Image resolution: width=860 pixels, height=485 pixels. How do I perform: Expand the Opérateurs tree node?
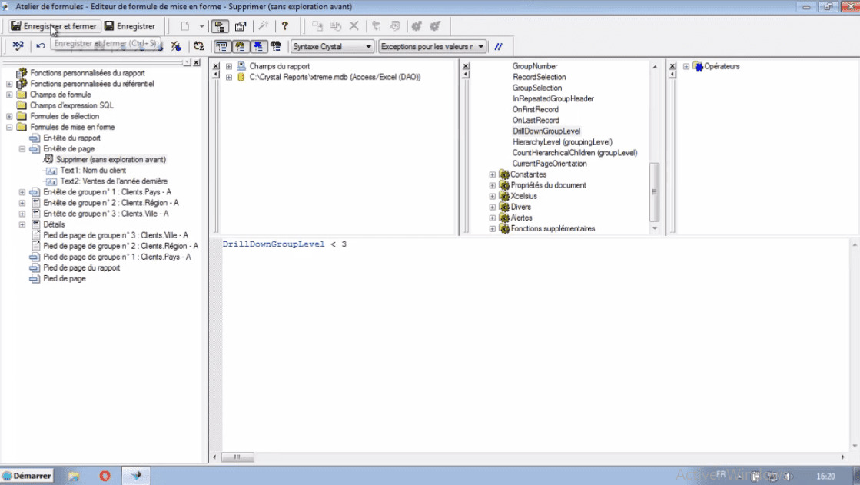686,67
